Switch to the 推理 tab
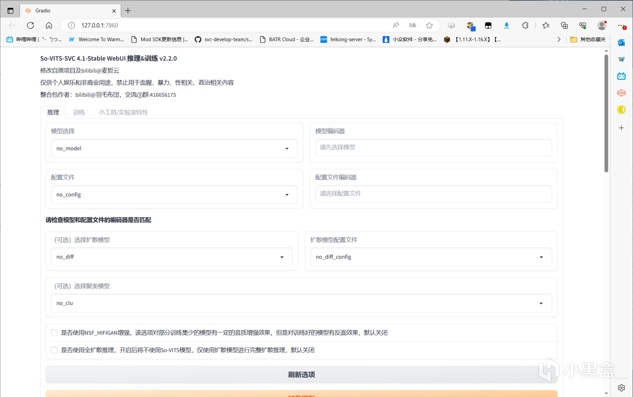The height and width of the screenshot is (397, 633). (x=53, y=112)
